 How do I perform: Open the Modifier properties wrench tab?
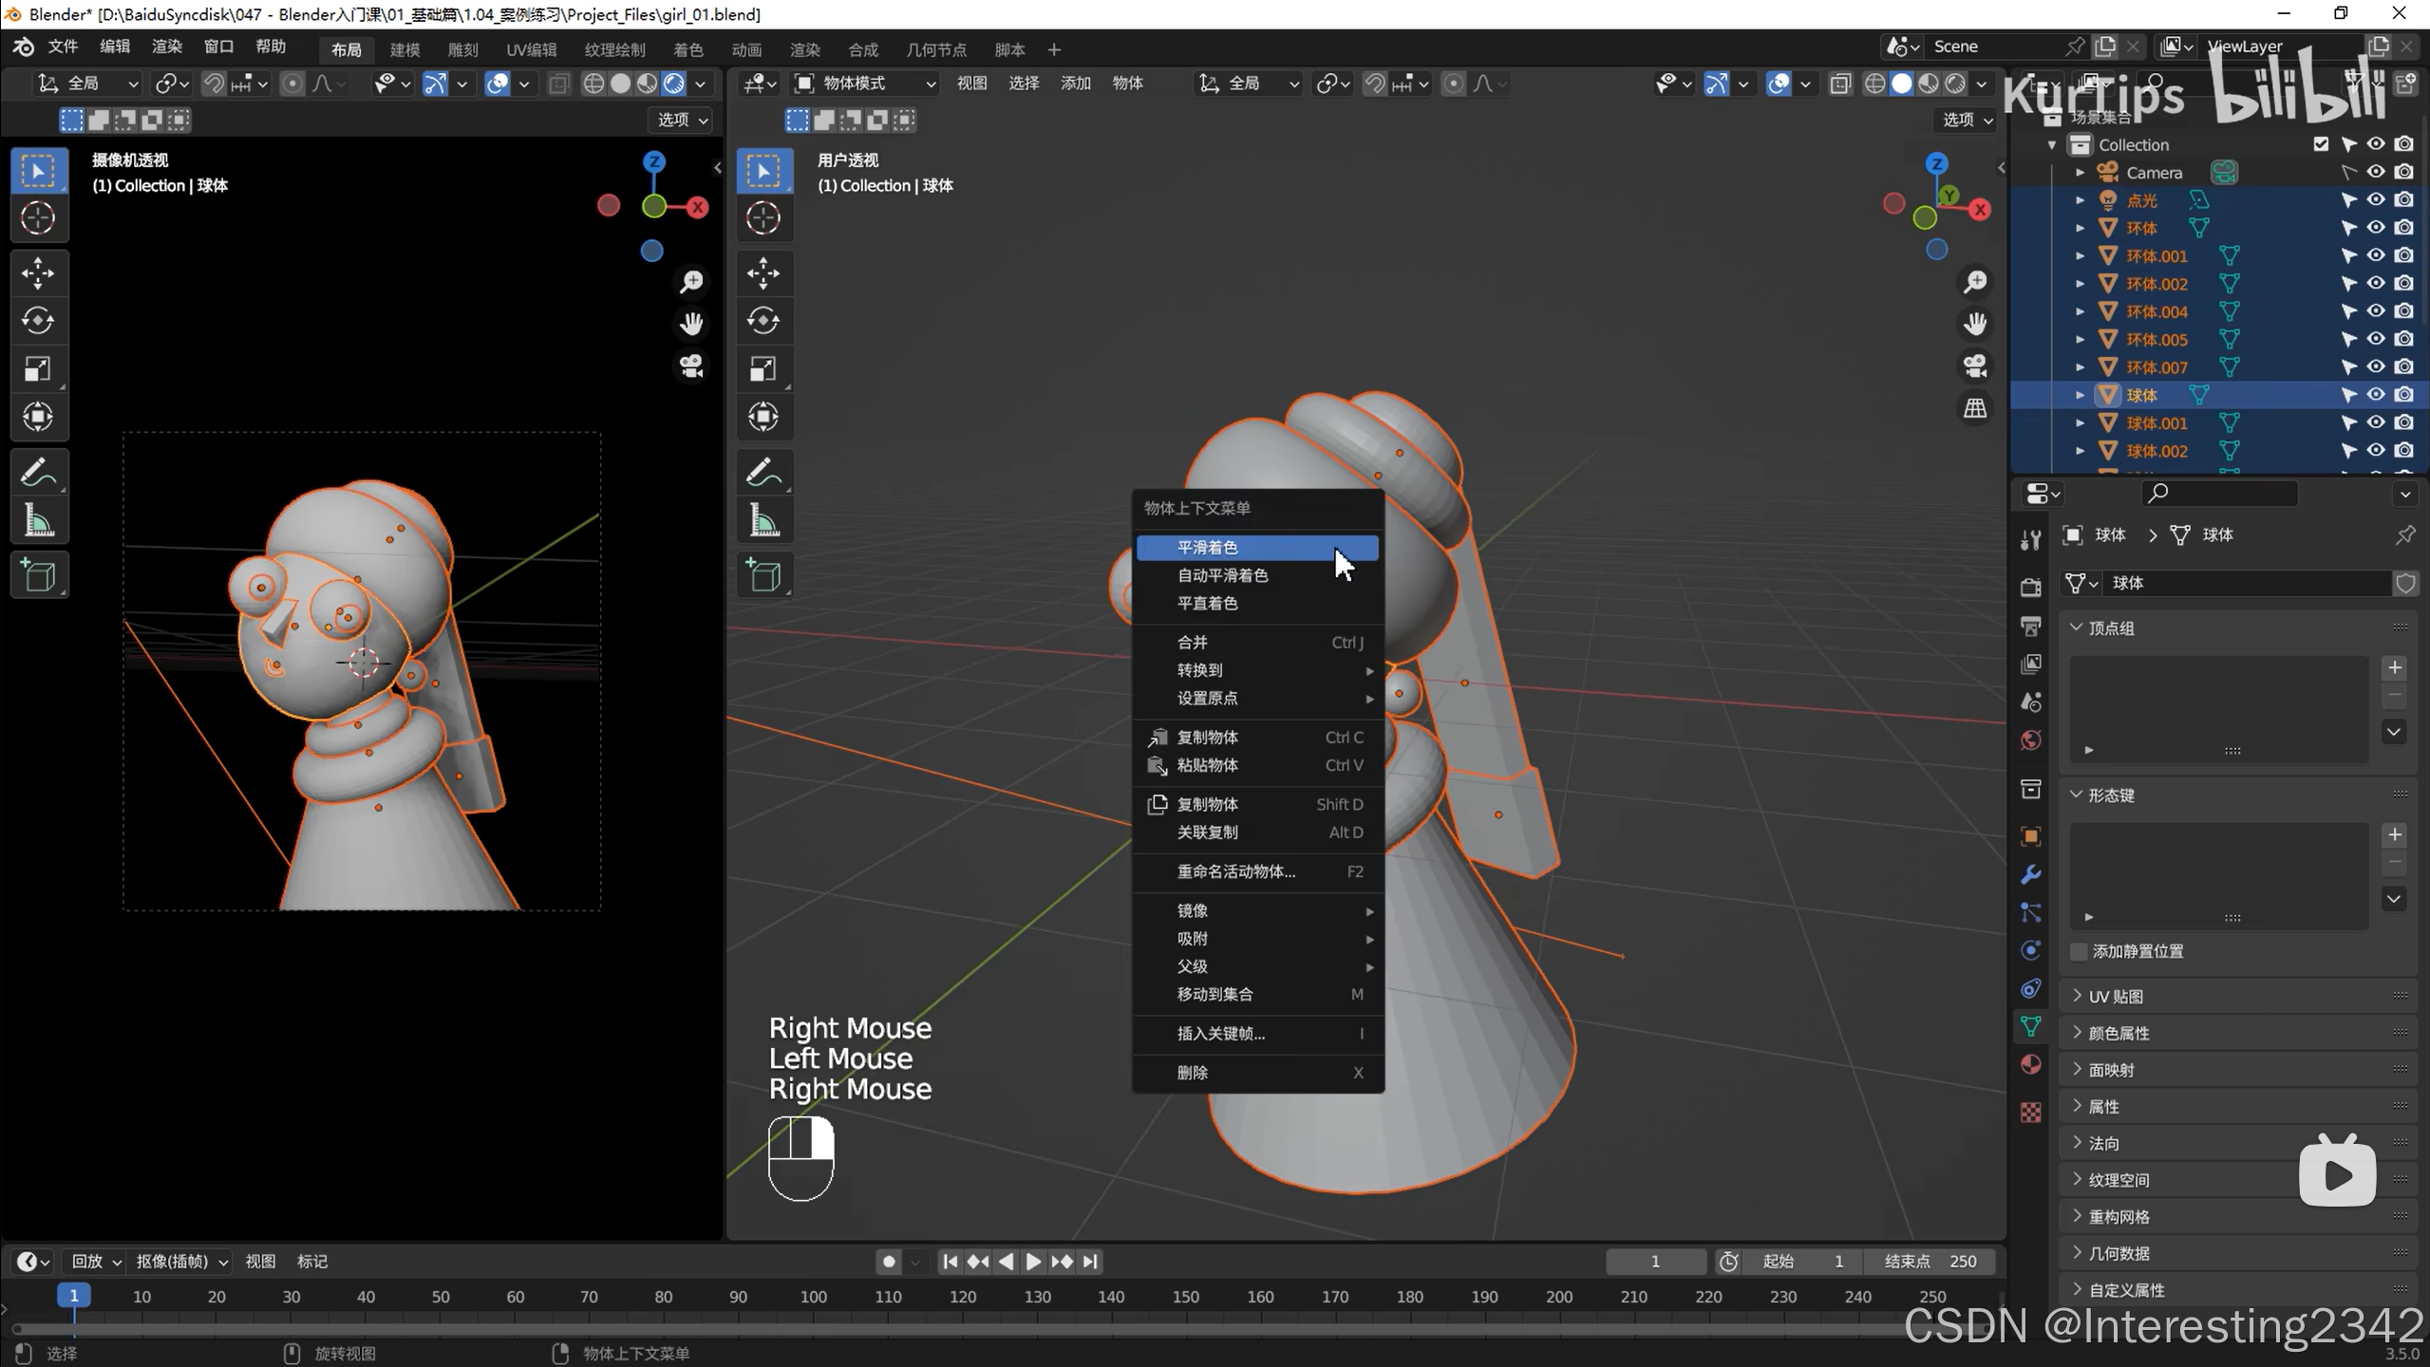[2030, 874]
